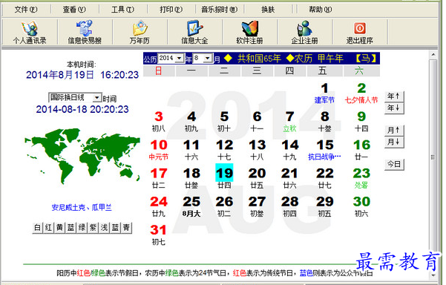
Task: Select date 3 labeled 初八
Action: point(158,122)
